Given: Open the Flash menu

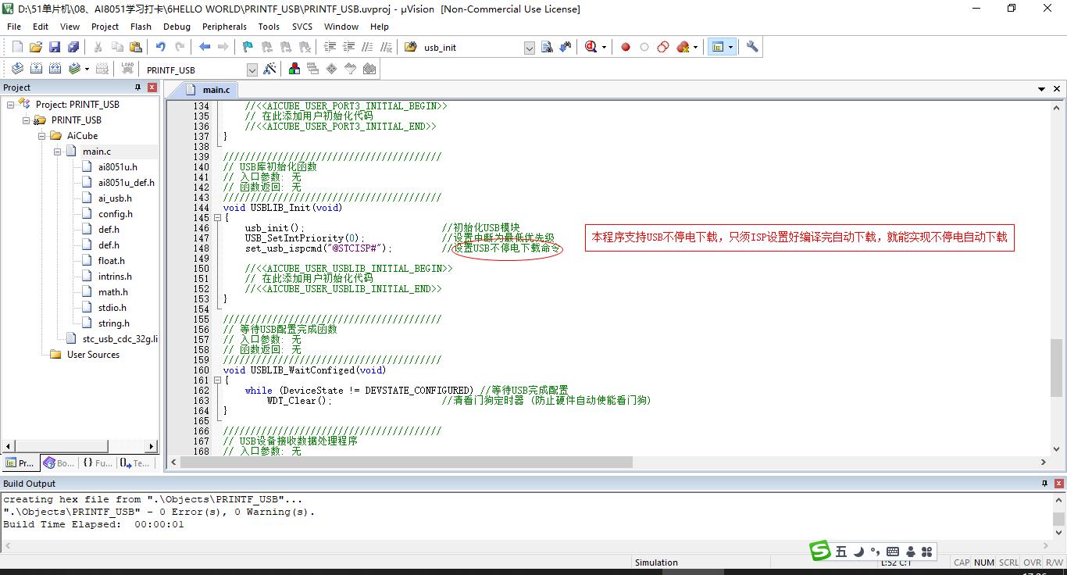Looking at the screenshot, I should click(141, 27).
